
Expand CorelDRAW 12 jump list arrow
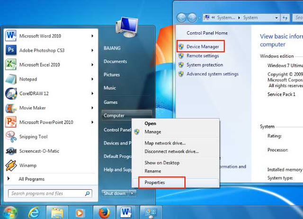pyautogui.click(x=92, y=94)
